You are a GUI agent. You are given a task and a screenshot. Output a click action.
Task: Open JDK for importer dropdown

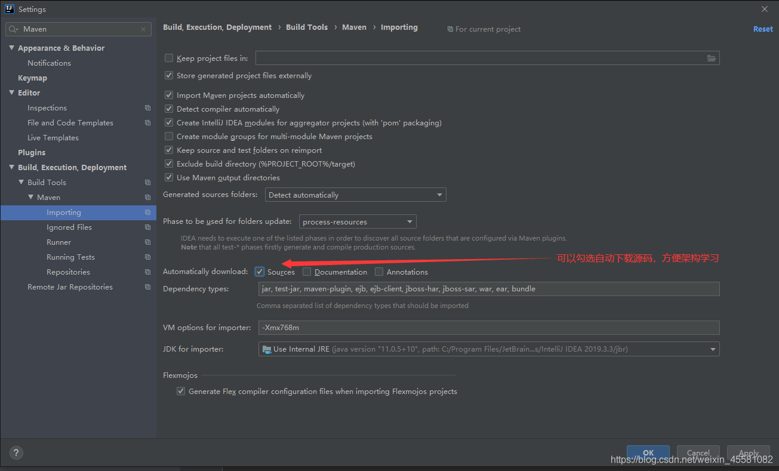click(x=489, y=349)
